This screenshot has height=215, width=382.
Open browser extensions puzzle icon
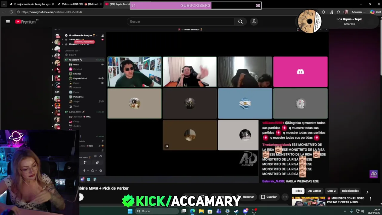pos(323,12)
